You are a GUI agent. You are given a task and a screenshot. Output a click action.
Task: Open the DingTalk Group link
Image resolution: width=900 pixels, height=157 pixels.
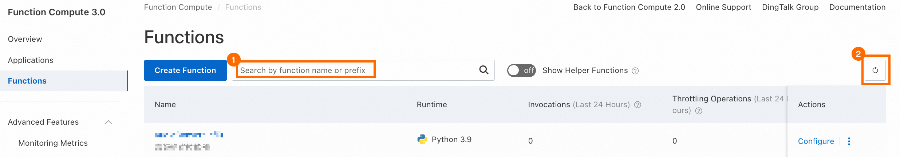click(x=790, y=7)
